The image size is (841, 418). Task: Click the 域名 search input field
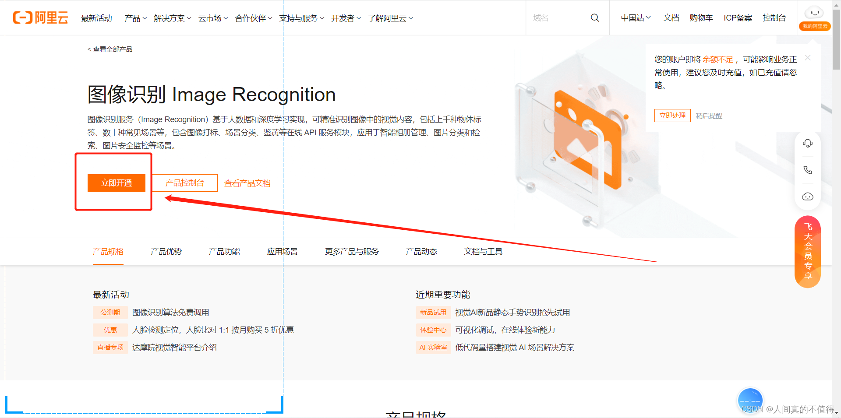[558, 18]
